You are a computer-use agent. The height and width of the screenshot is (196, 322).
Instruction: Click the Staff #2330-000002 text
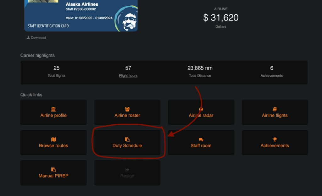(x=81, y=9)
